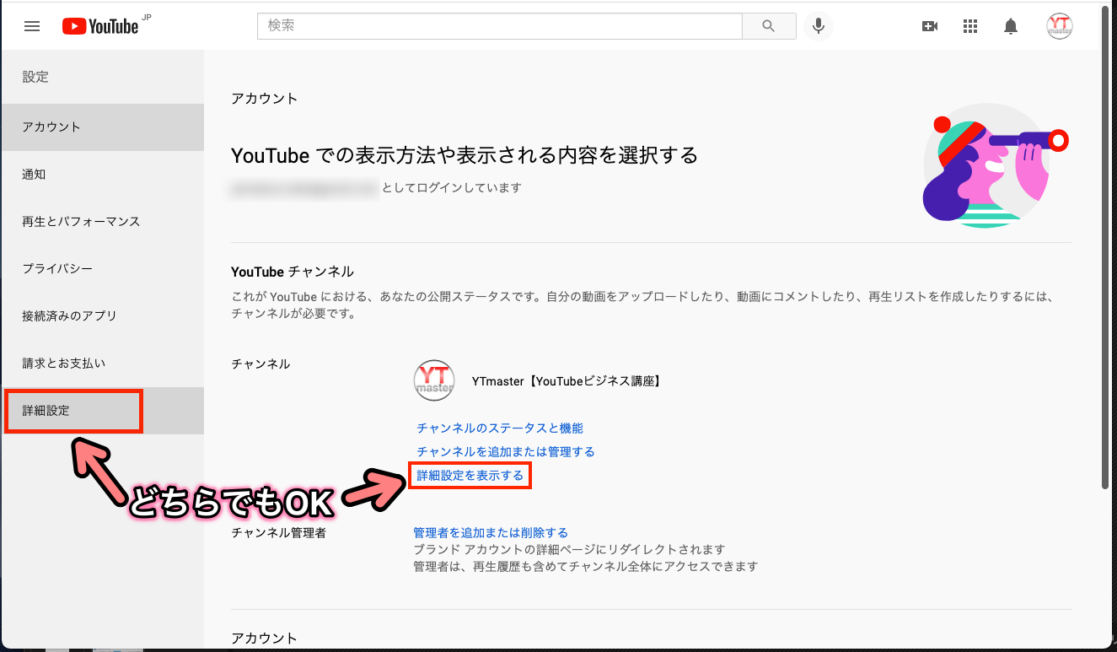The image size is (1117, 652).
Task: Open the YTmaster account avatar menu
Action: click(x=1060, y=26)
